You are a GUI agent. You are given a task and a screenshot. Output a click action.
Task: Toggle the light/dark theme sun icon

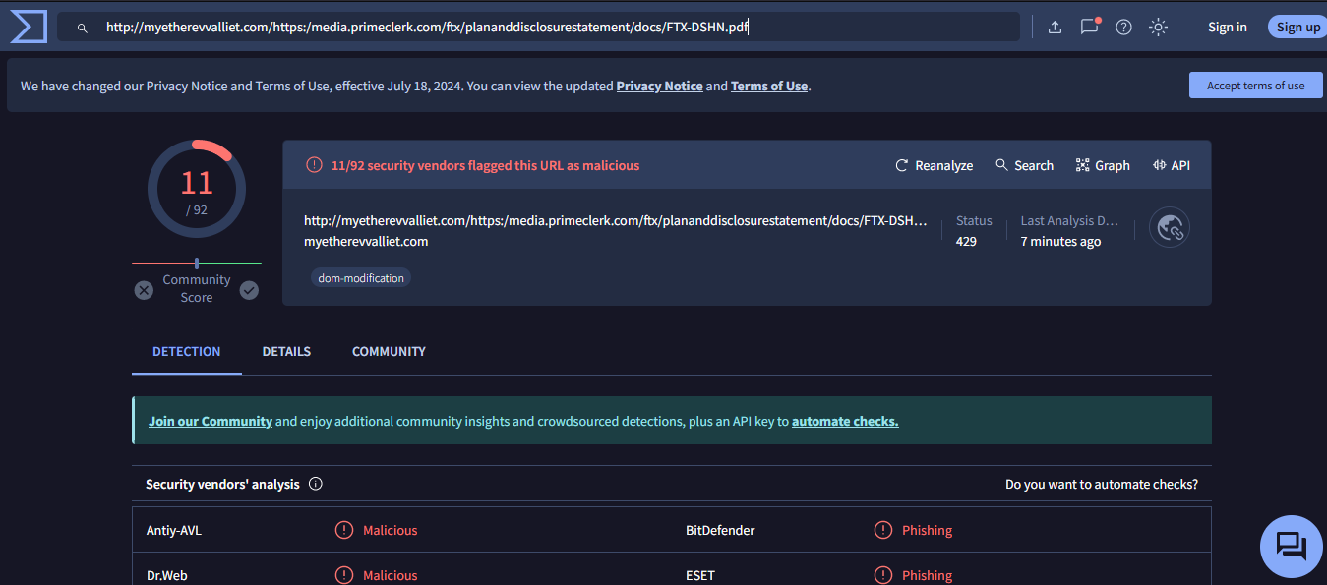coord(1158,28)
